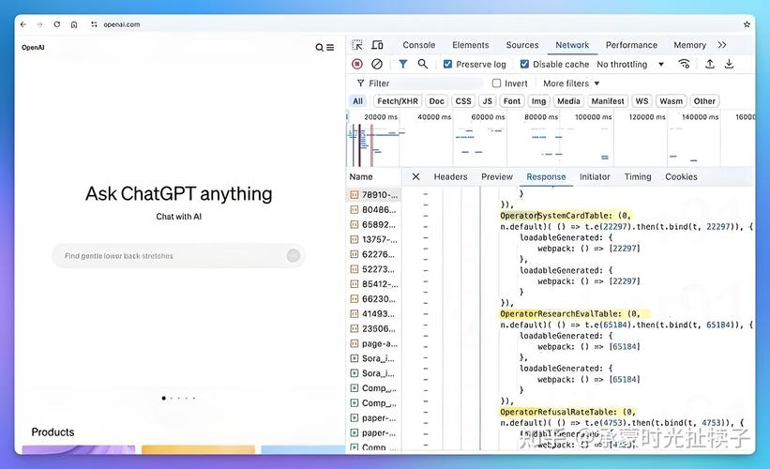Enable the Invert filter checkbox
Screen dimensions: 770x469
(496, 83)
